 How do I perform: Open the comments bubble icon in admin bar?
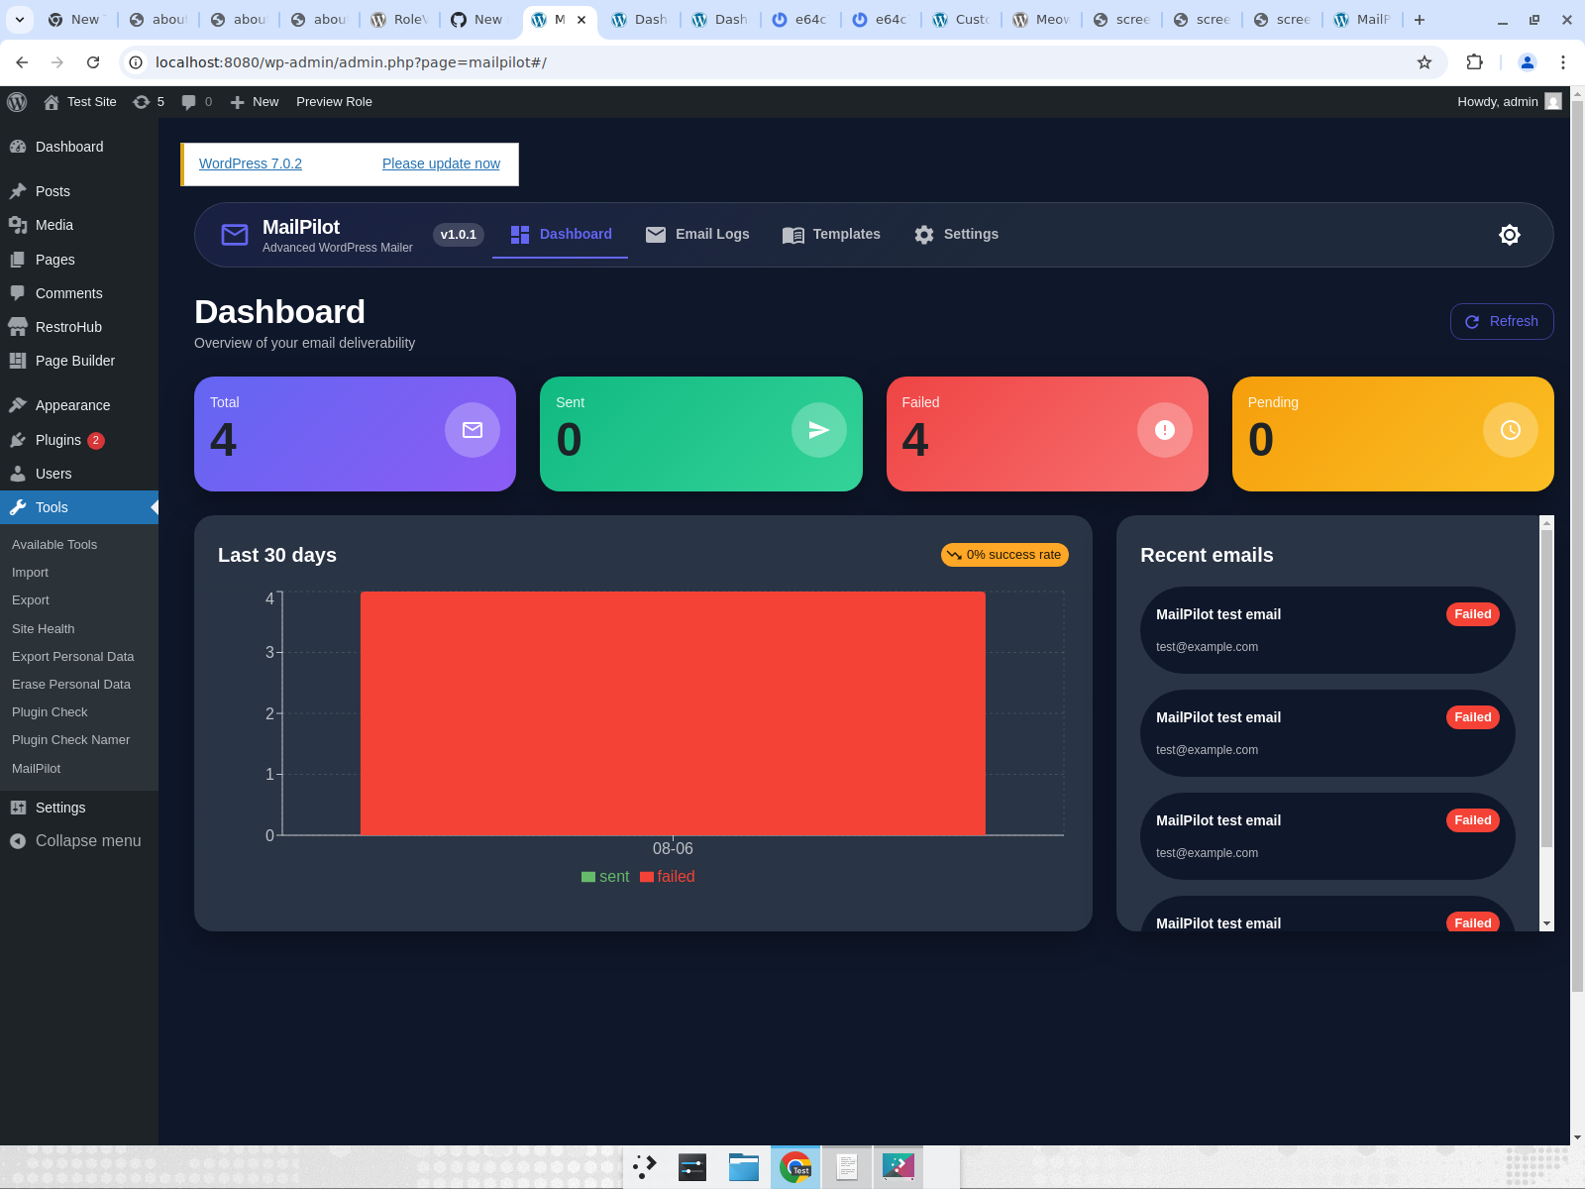click(196, 102)
